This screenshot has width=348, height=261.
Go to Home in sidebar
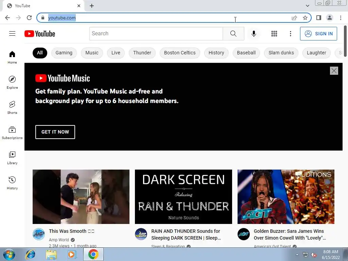(12, 57)
